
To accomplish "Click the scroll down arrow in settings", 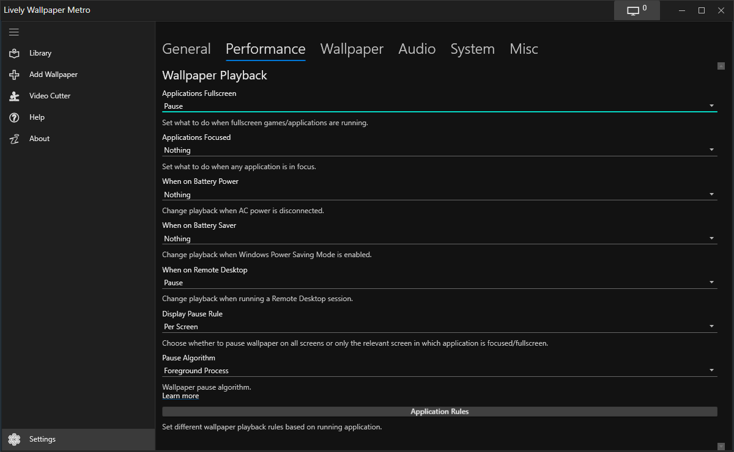I will click(721, 447).
